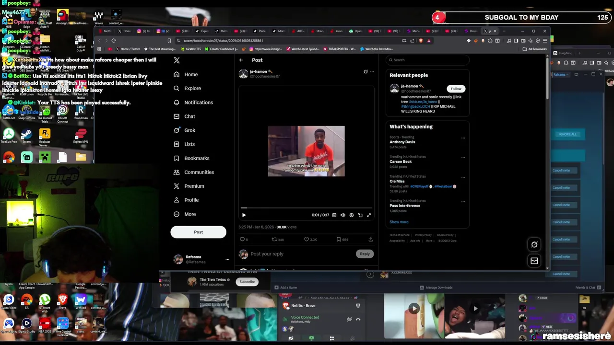Open the KickBot TTS bookmark
This screenshot has width=614, height=345.
click(191, 49)
